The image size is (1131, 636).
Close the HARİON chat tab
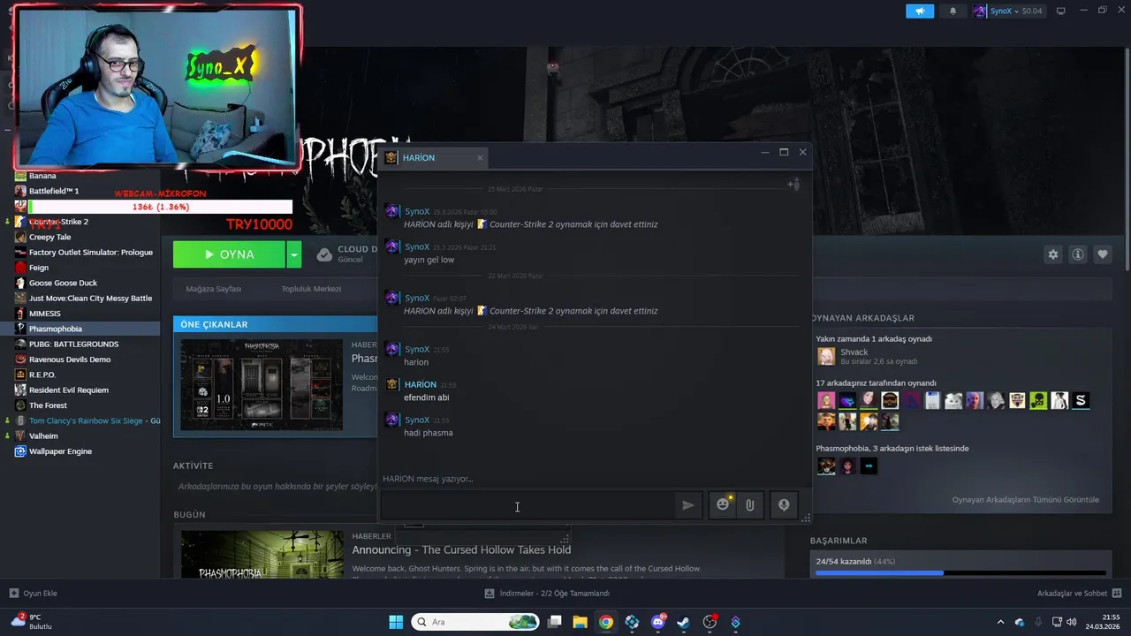click(480, 158)
